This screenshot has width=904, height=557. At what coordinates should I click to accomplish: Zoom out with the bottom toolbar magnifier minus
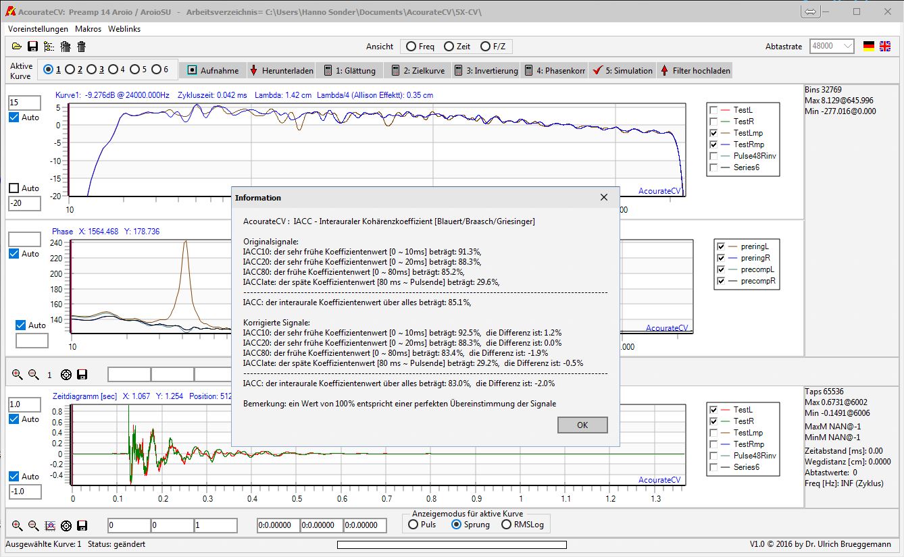coord(33,525)
